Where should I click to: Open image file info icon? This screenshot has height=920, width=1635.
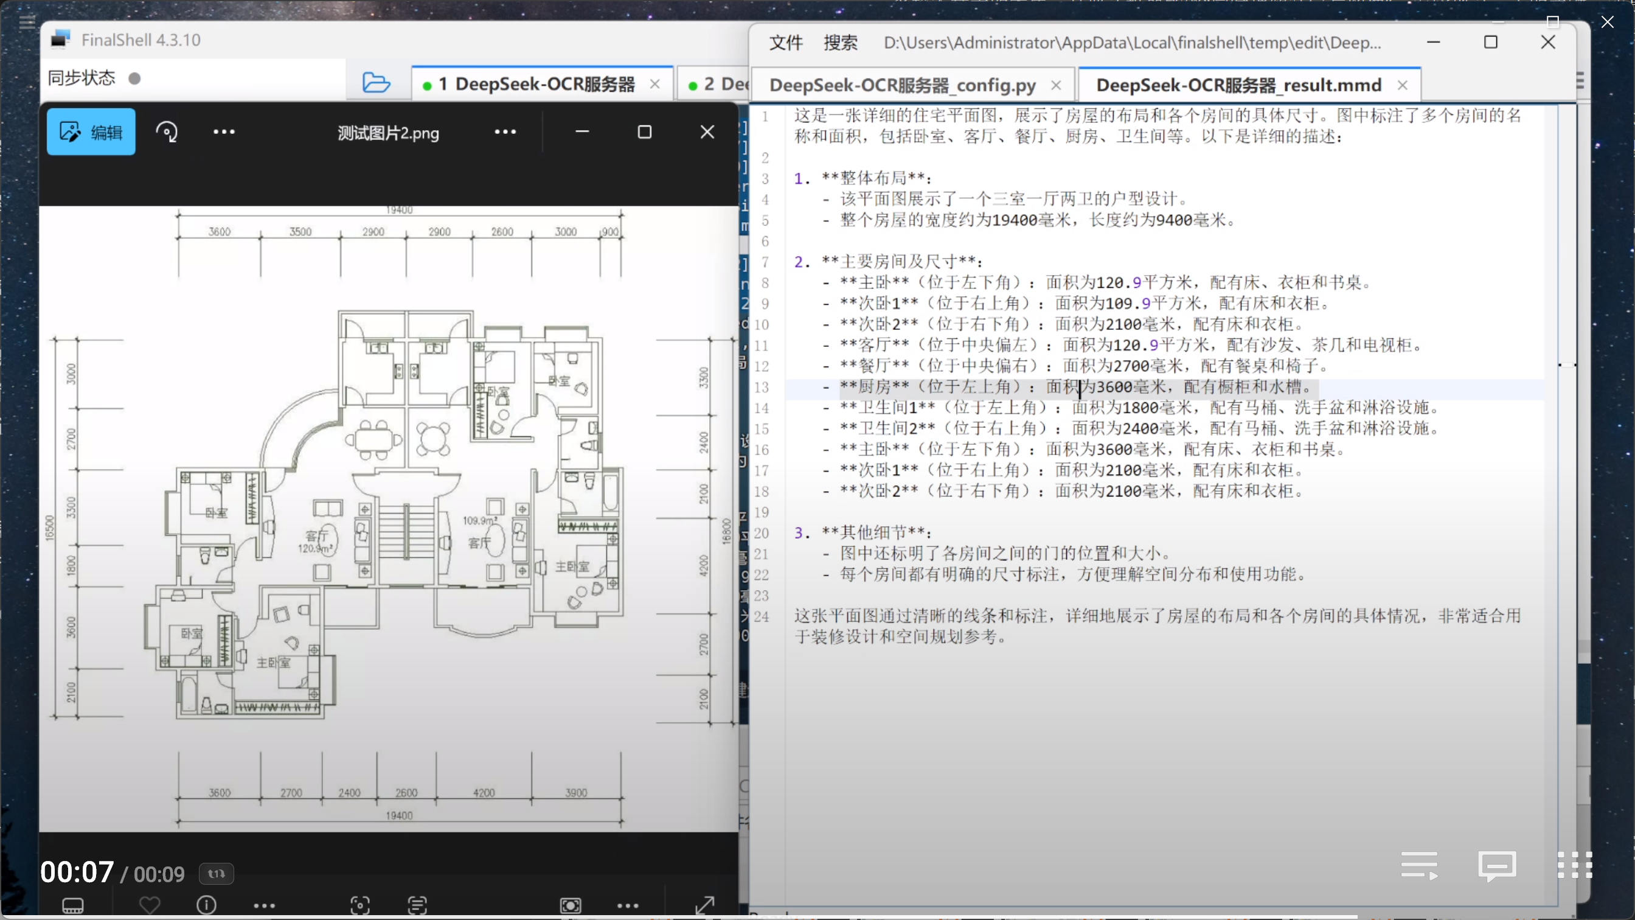[x=206, y=905]
